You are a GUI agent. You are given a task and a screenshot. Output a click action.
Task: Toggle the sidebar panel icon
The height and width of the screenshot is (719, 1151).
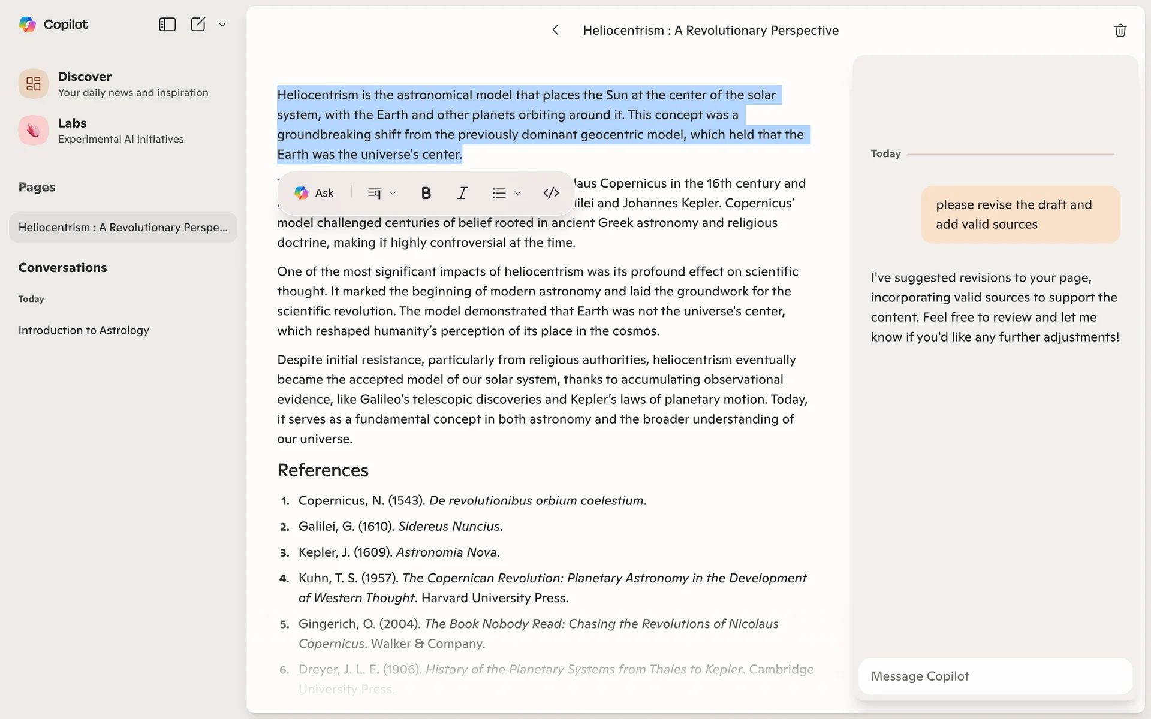(x=167, y=24)
